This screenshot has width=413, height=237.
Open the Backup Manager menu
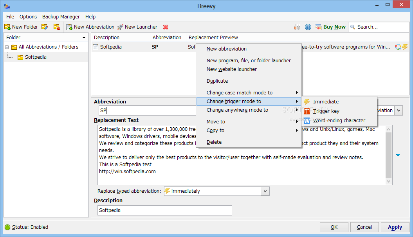(x=61, y=16)
